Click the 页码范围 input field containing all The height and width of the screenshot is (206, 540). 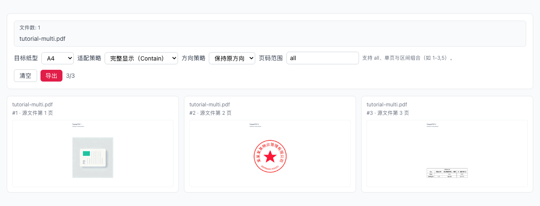[x=322, y=58]
